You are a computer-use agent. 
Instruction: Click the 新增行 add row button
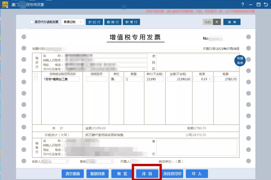(x=131, y=22)
